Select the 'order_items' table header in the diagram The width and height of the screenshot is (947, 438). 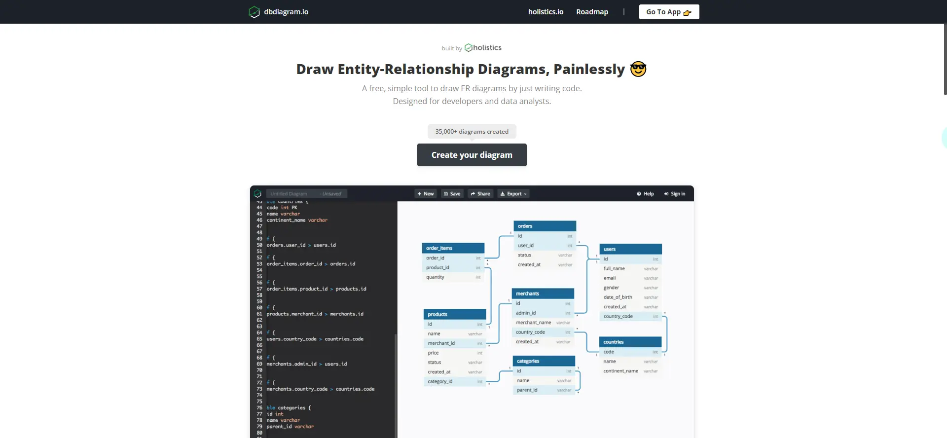pos(453,248)
